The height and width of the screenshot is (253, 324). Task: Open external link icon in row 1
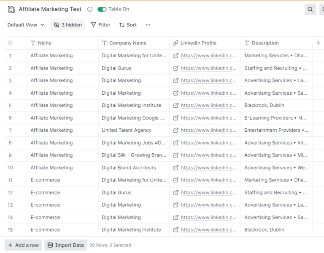pyautogui.click(x=176, y=56)
